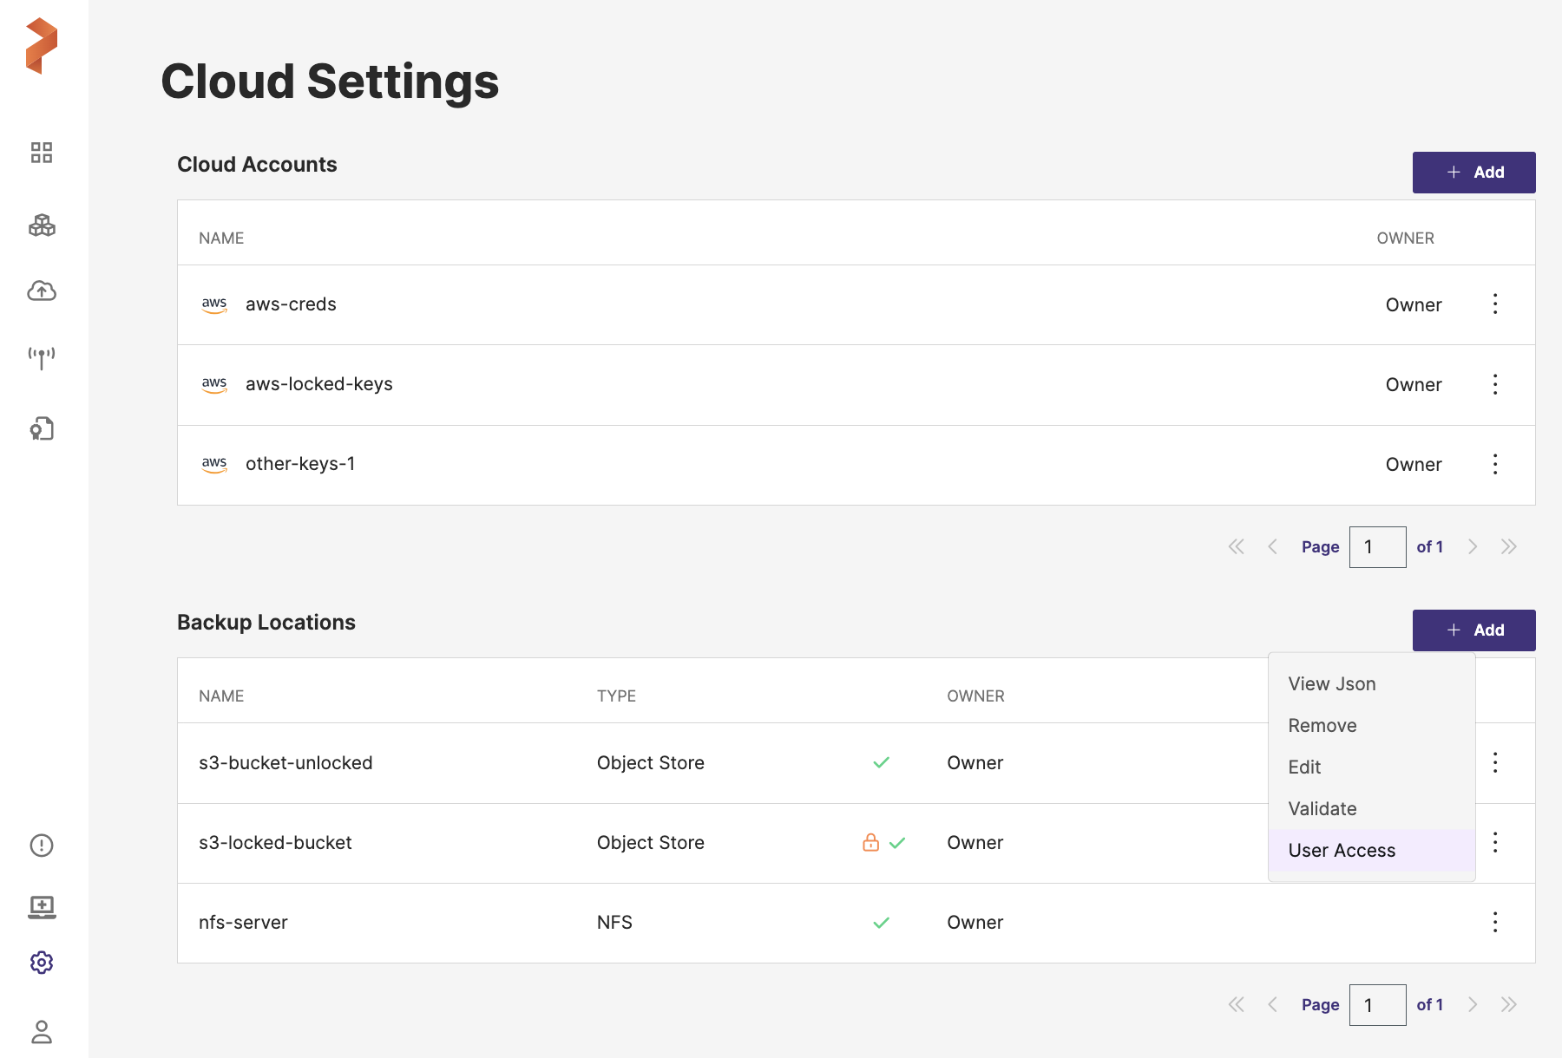Viewport: 1562px width, 1058px height.
Task: Click Add button for Cloud Accounts
Action: (x=1473, y=173)
